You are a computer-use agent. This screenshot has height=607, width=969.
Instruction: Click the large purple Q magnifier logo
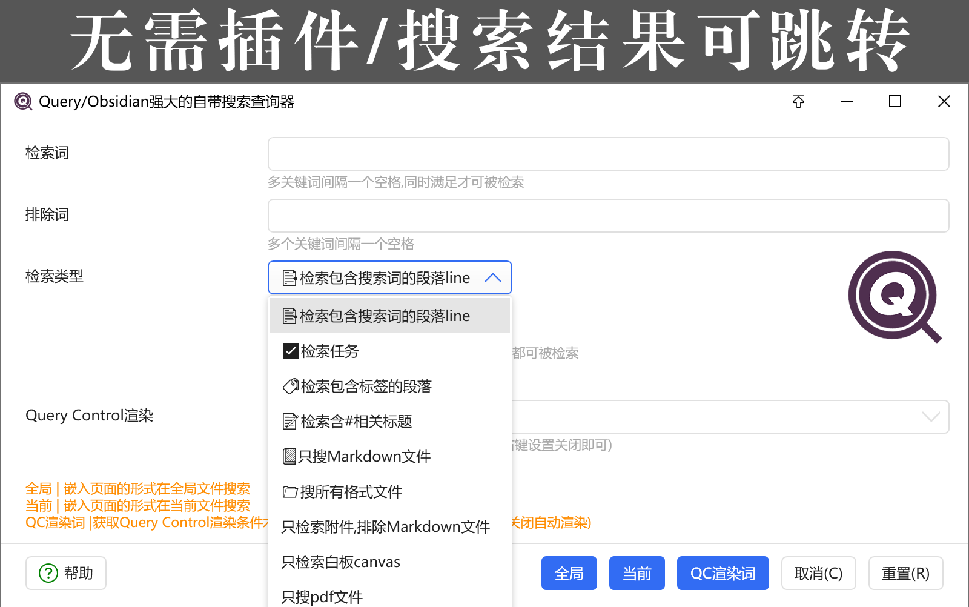(x=895, y=297)
